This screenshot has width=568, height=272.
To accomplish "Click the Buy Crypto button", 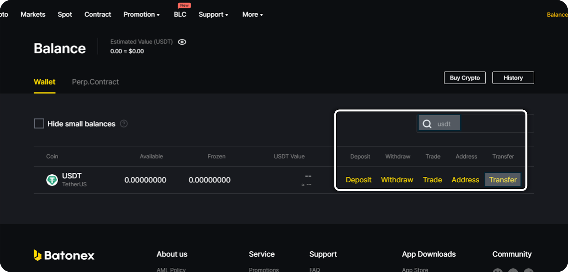I will 465,78.
